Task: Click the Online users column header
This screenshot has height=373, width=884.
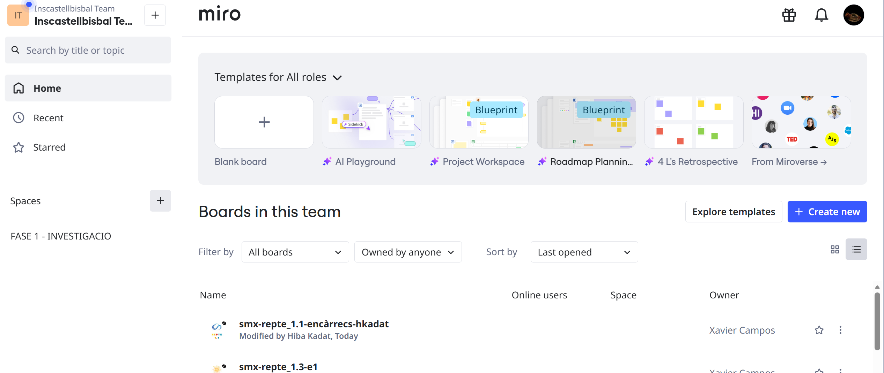Action: pos(539,295)
